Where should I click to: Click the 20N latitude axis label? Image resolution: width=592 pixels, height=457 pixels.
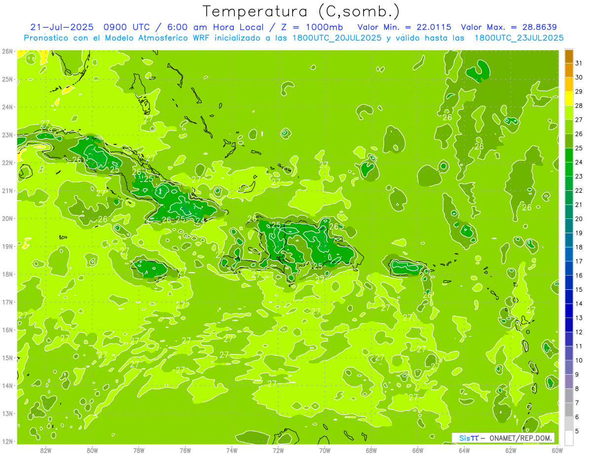coord(7,218)
